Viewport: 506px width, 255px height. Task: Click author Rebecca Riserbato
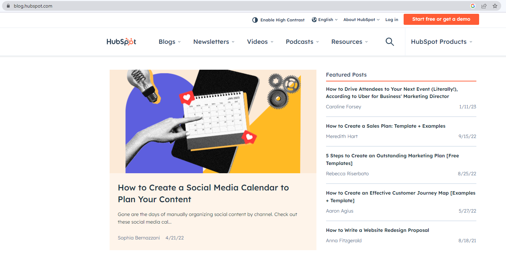(x=347, y=174)
